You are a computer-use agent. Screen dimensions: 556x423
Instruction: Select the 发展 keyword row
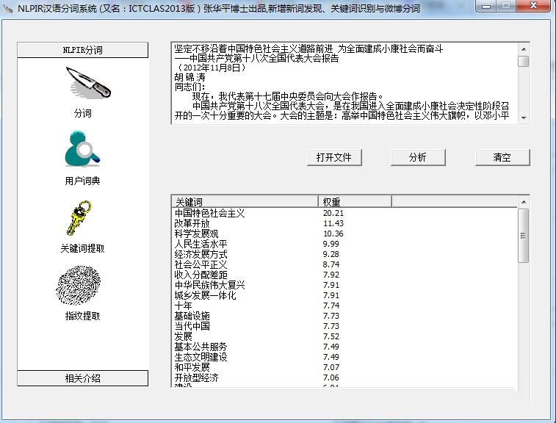344,336
